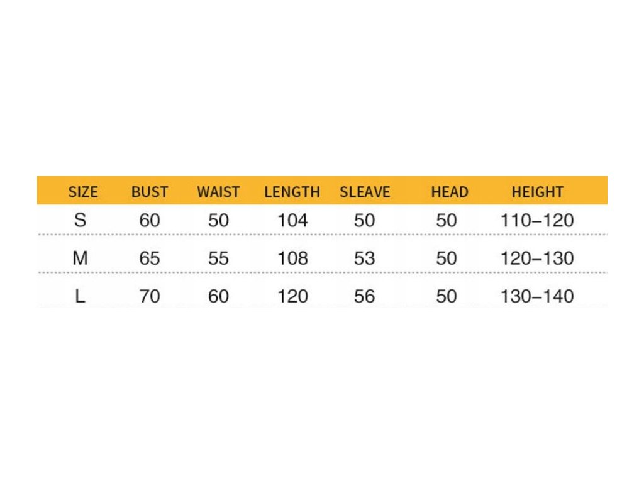Viewport: 644px width, 483px height.
Task: Click the SLEAVE column header
Action: tap(365, 192)
